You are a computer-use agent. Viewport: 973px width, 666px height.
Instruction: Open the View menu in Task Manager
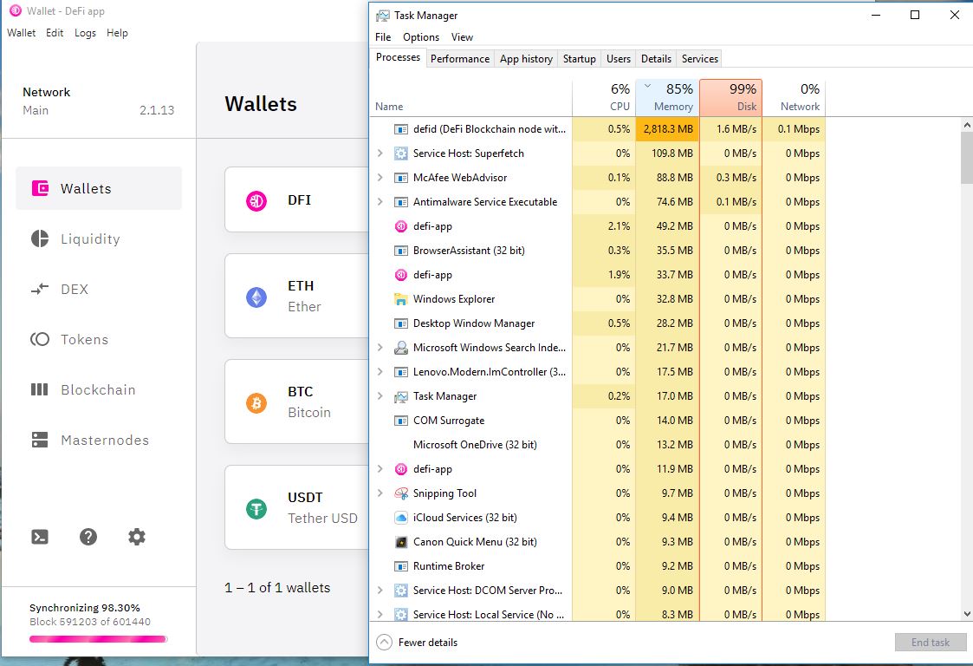pos(462,37)
